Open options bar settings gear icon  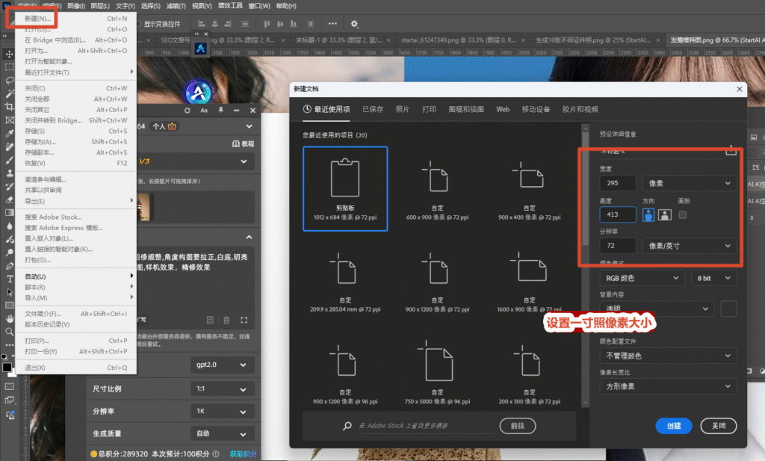(x=354, y=23)
